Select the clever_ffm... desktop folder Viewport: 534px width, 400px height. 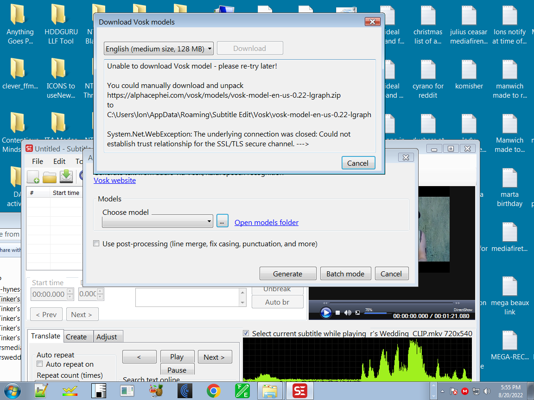pyautogui.click(x=20, y=74)
